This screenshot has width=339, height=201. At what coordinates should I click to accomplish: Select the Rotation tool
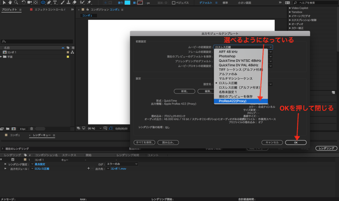(24, 3)
